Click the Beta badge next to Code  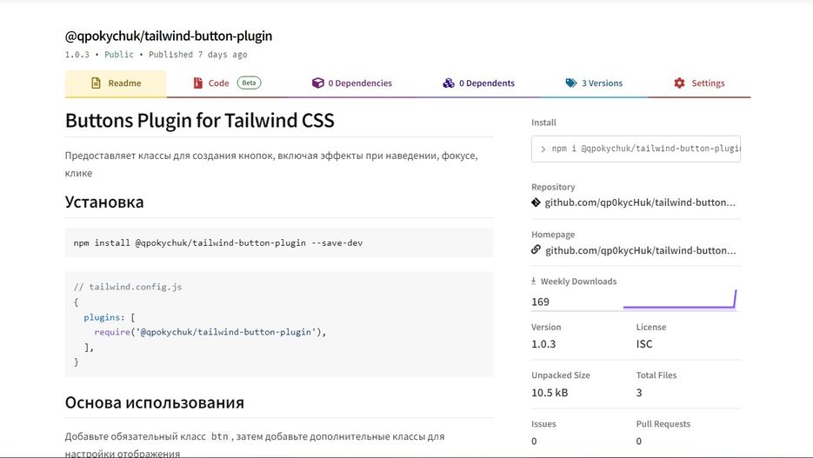[249, 83]
